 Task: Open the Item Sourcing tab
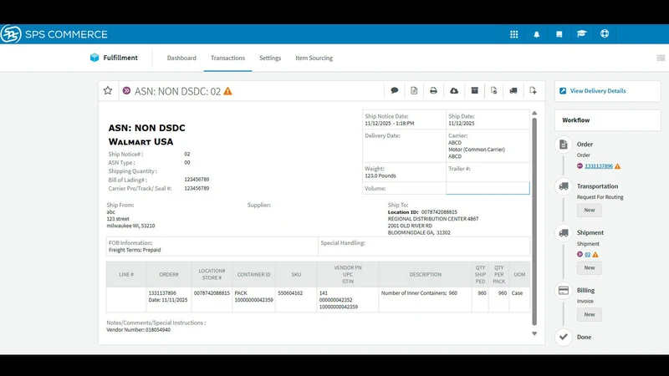314,58
